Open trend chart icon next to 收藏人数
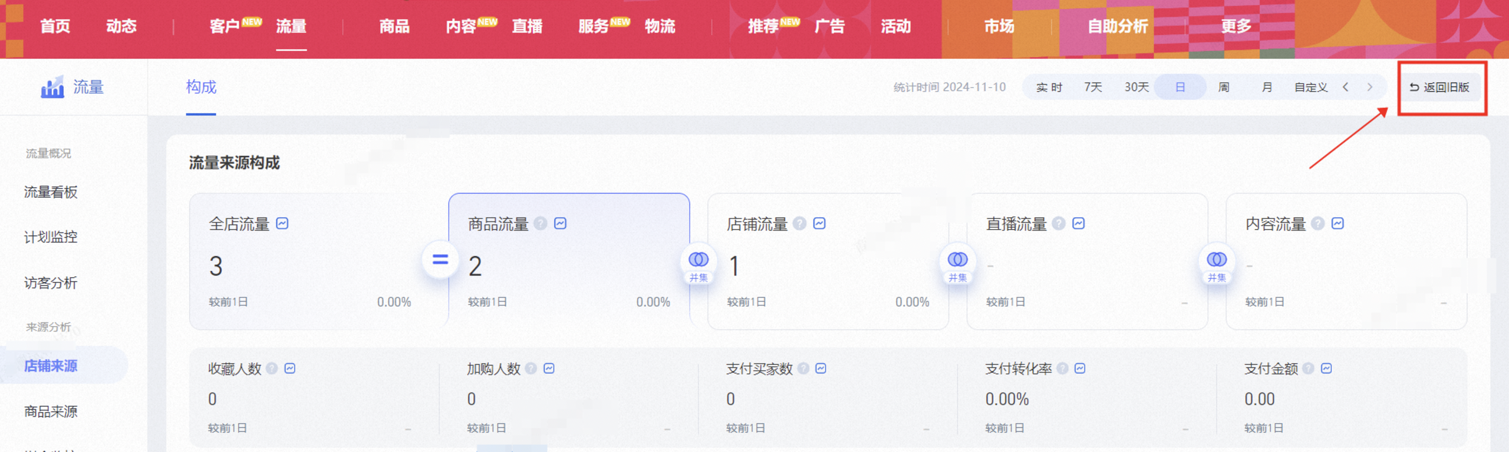The image size is (1509, 452). (x=290, y=368)
